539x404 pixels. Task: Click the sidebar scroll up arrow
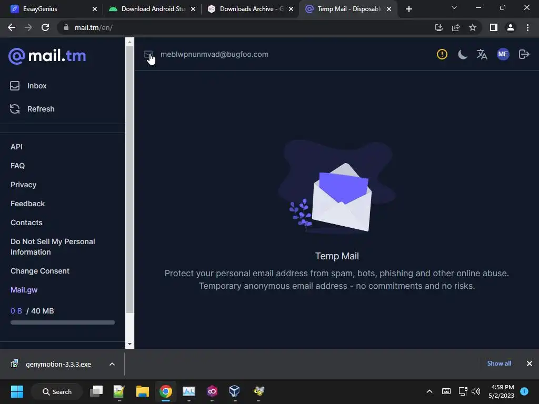tap(129, 42)
